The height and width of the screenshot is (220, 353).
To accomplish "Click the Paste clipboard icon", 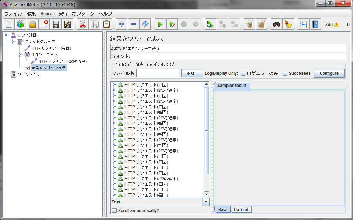I will 106,24.
